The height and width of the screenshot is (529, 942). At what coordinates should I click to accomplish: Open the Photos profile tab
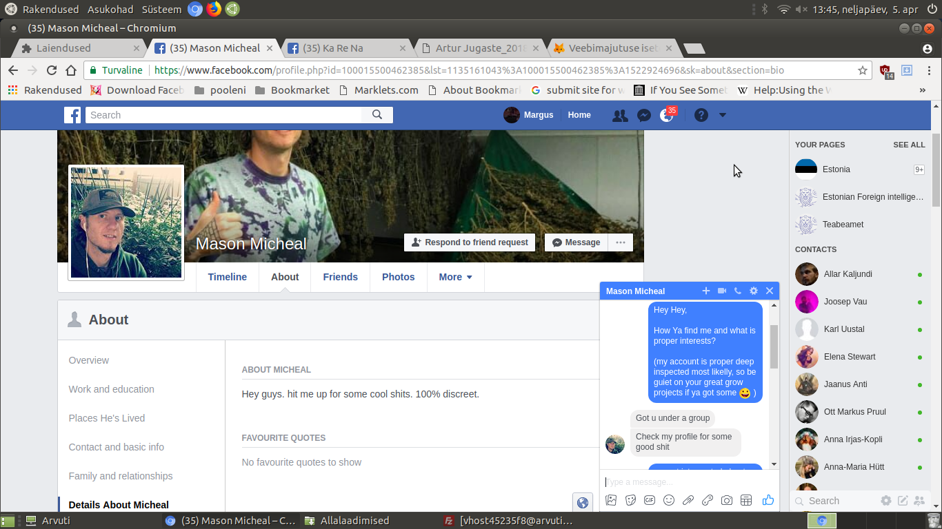click(x=399, y=277)
